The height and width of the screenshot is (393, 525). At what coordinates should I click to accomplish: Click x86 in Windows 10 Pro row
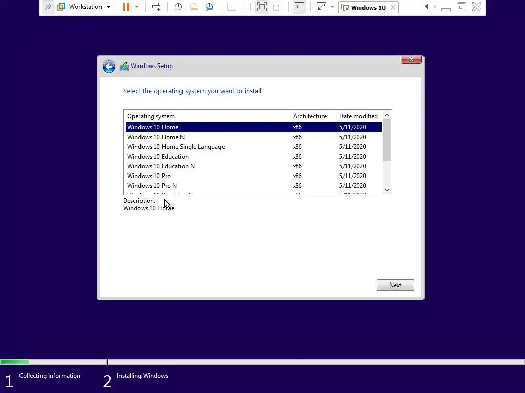[297, 176]
